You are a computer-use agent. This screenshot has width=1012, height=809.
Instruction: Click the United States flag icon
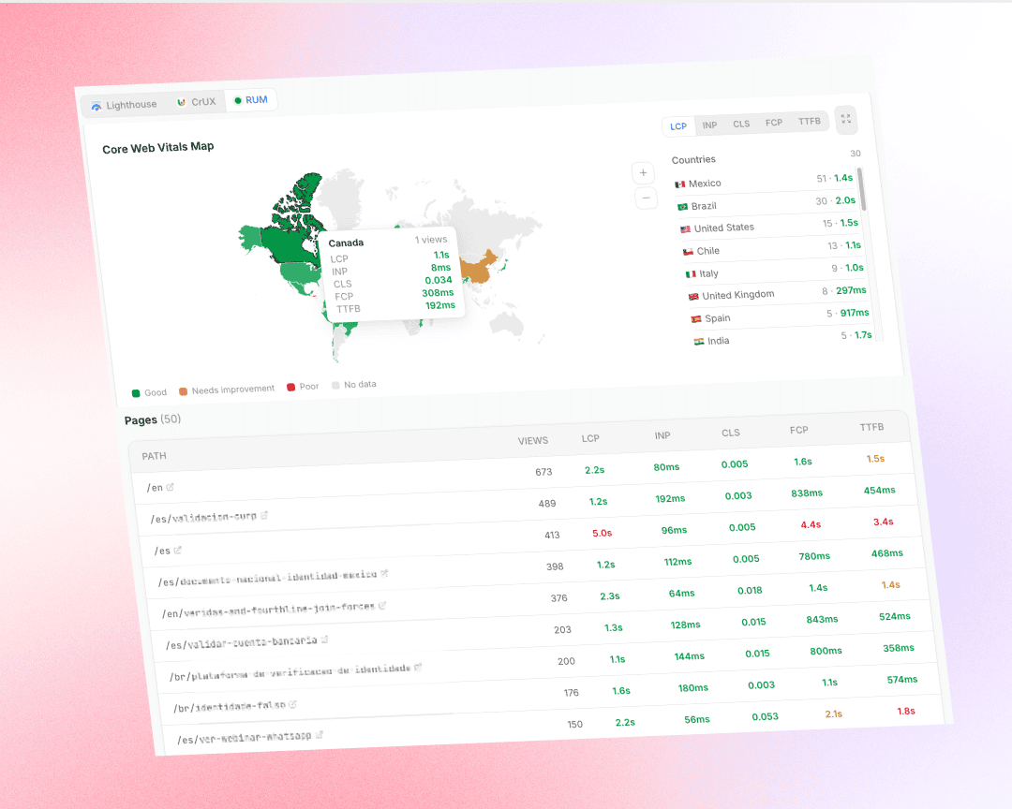click(x=685, y=229)
